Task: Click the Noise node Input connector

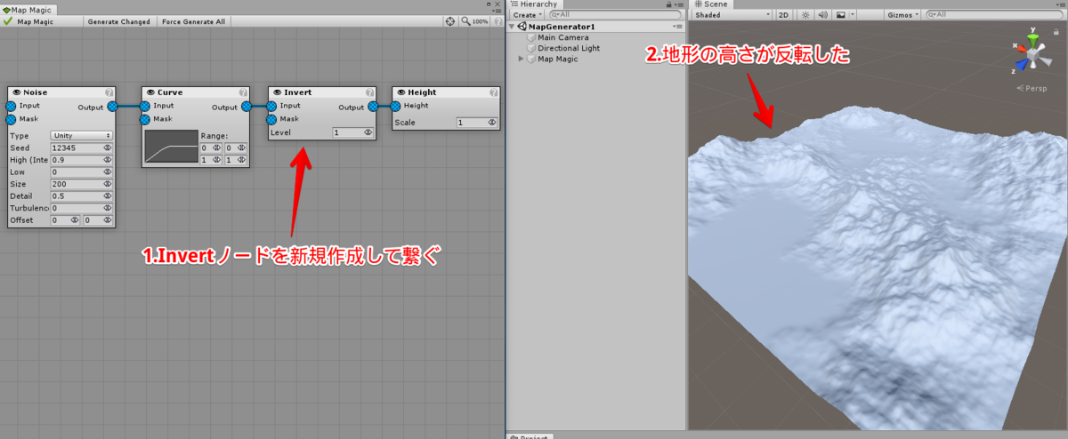Action: tap(11, 106)
